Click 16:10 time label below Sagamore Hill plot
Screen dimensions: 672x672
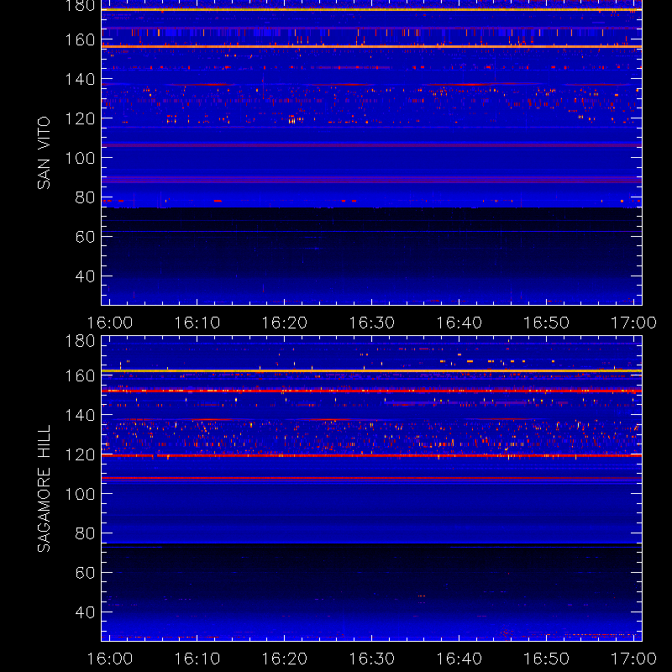click(x=197, y=659)
